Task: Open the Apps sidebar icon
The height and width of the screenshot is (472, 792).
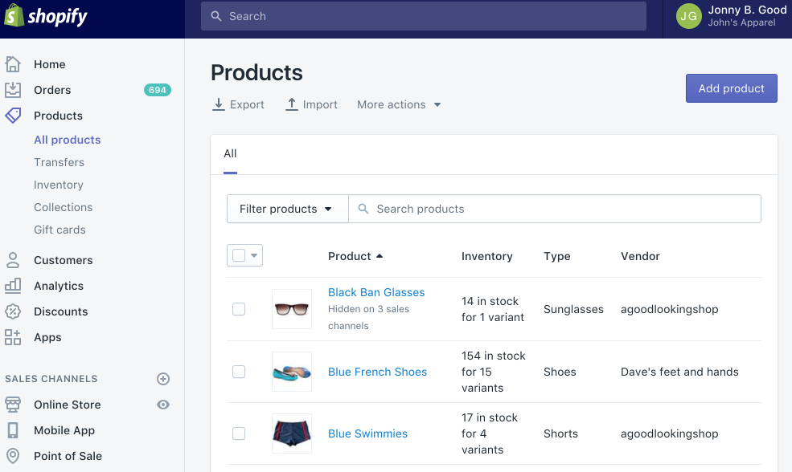Action: [x=12, y=337]
